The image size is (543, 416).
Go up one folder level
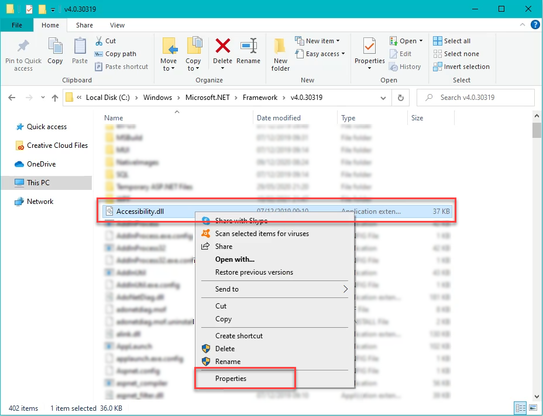pos(55,98)
